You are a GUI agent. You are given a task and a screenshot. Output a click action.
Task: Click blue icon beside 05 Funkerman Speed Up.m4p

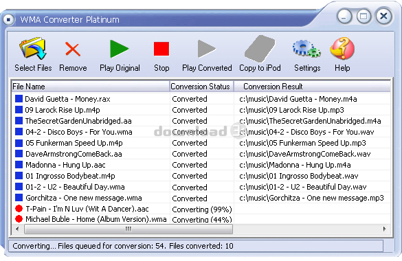pyautogui.click(x=19, y=143)
